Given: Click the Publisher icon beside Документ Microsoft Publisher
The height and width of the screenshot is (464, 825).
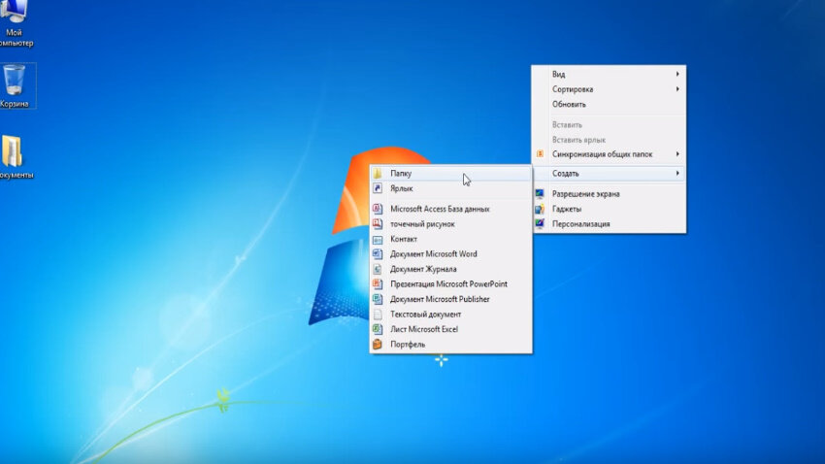Looking at the screenshot, I should tap(378, 299).
